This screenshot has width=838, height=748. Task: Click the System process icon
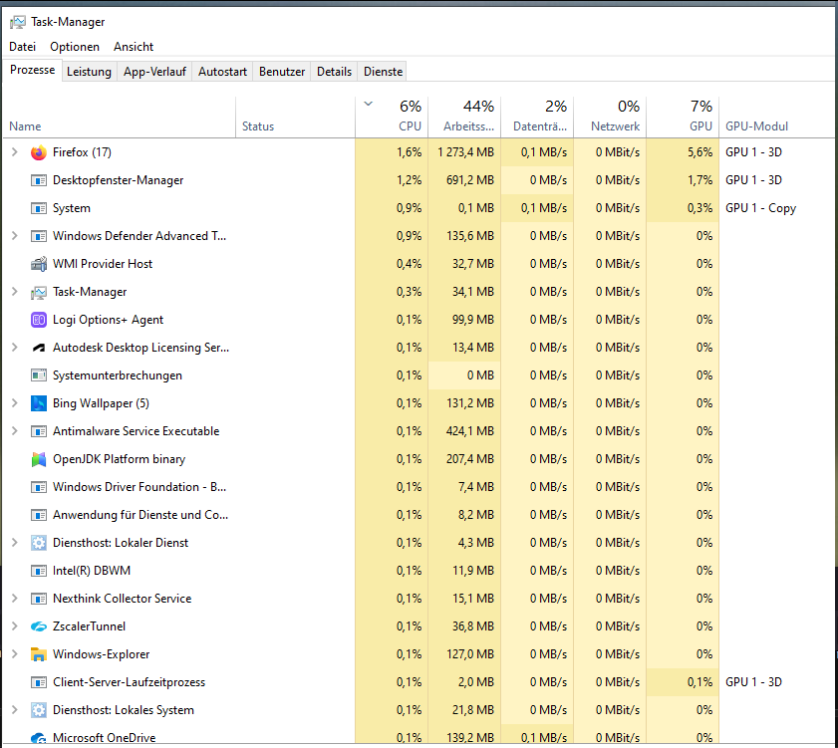click(39, 208)
